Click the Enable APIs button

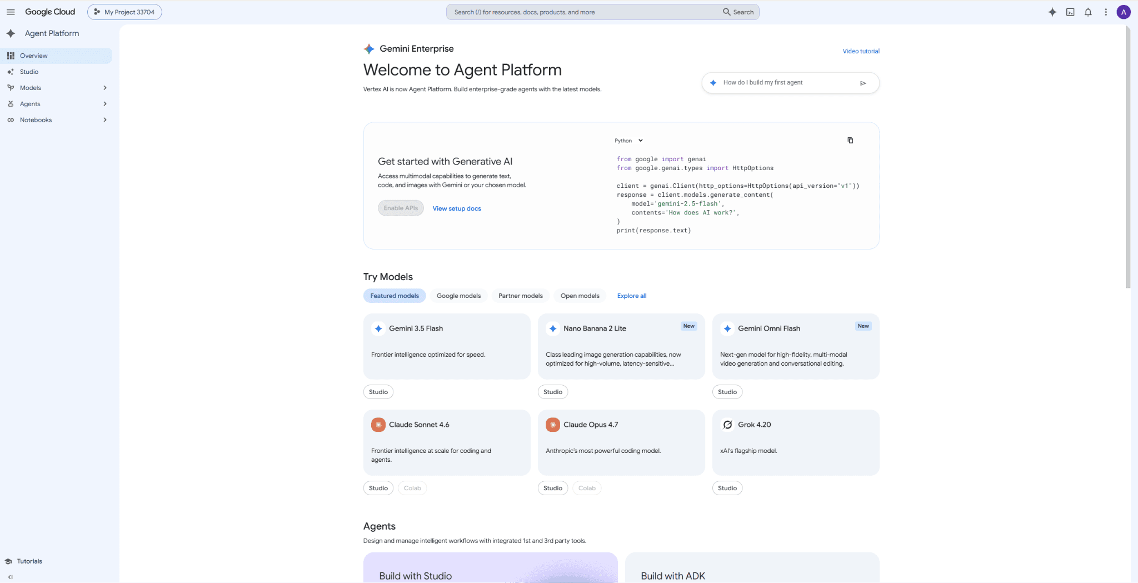[401, 208]
